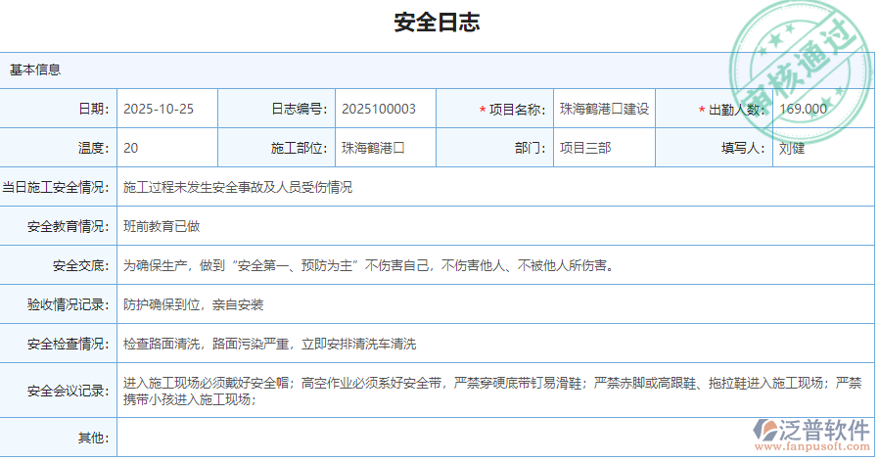Screen dimensions: 880x462
Task: Click the 日期: label
Action: (94, 109)
